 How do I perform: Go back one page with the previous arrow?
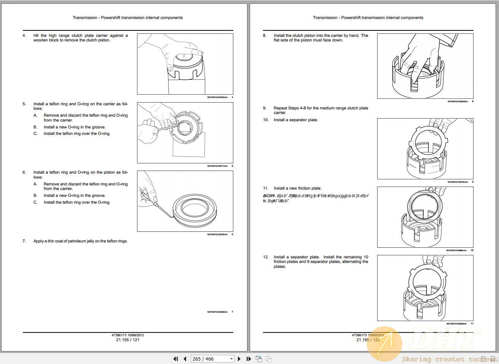[185, 359]
